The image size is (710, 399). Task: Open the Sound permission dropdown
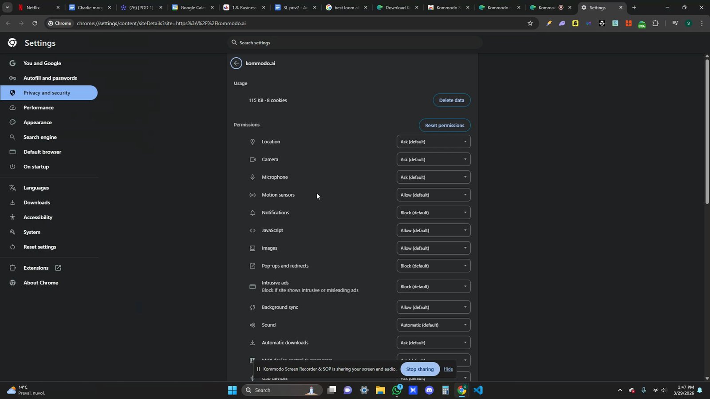point(434,325)
